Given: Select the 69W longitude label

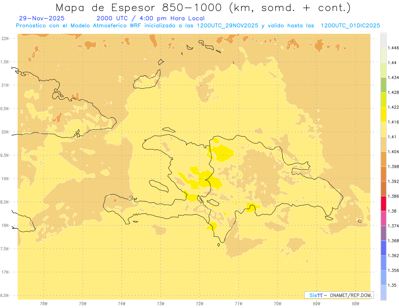Looking at the screenshot, I should [x=317, y=303].
